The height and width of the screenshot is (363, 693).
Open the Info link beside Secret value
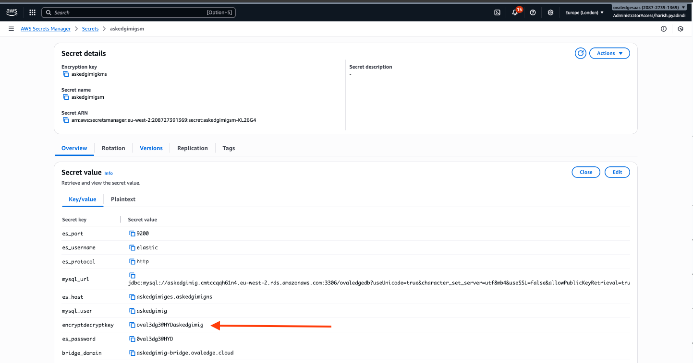pos(109,173)
